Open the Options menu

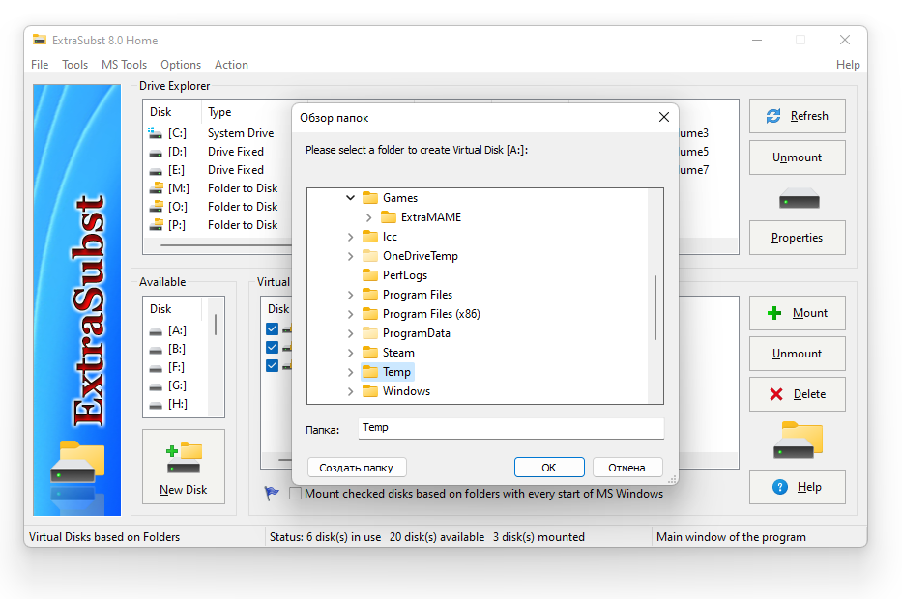181,65
